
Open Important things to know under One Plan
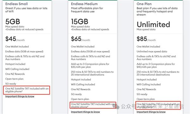151,112
